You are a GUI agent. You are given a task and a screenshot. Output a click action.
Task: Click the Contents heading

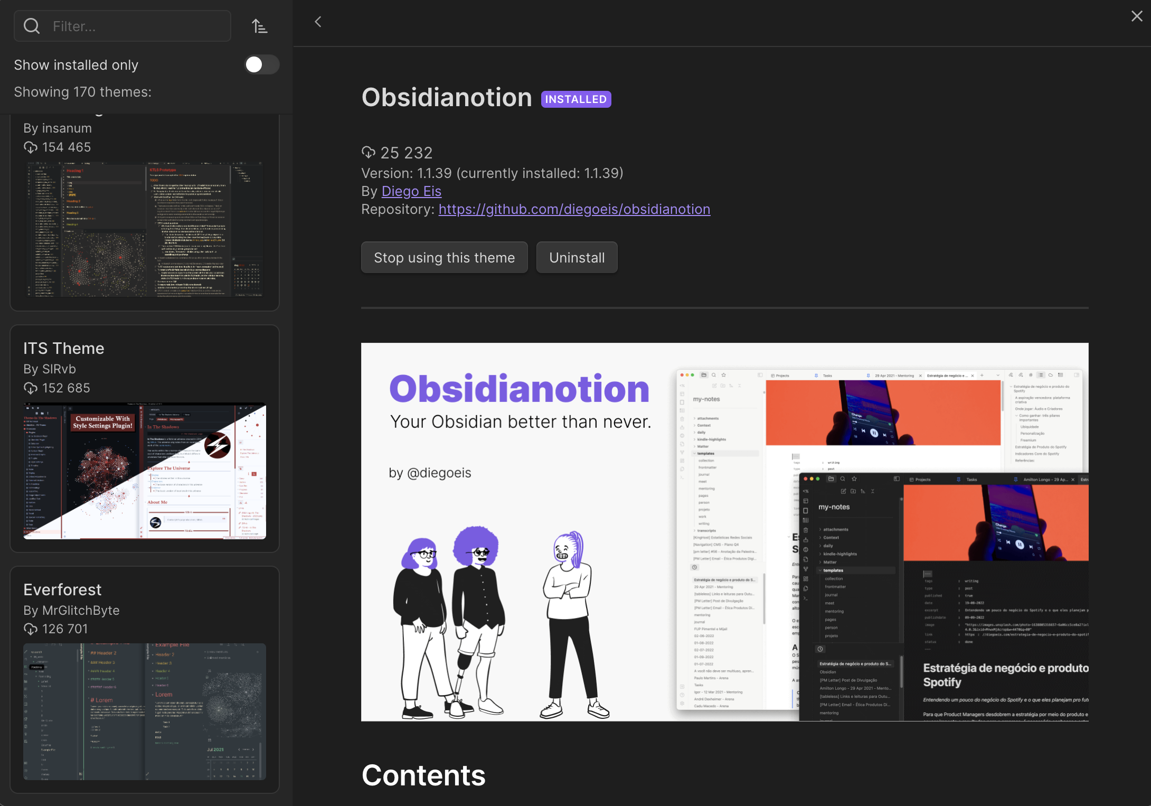(x=423, y=775)
